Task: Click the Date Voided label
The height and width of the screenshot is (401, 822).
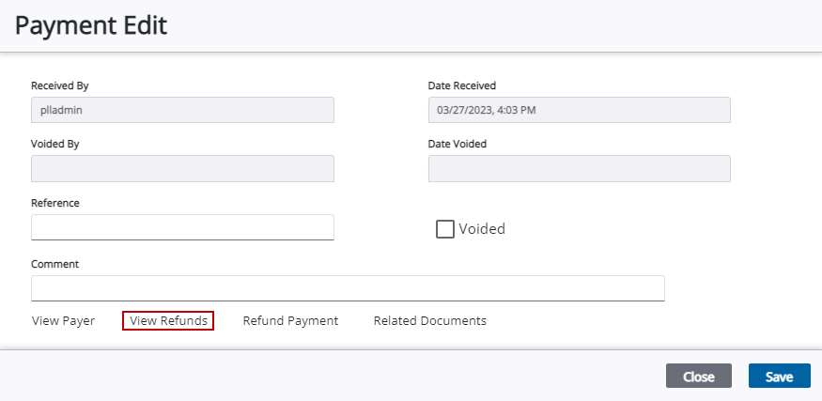Action: 458,145
